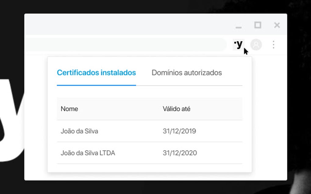Click the cursor arrow near the extension icon
311x194 pixels.
[245, 51]
